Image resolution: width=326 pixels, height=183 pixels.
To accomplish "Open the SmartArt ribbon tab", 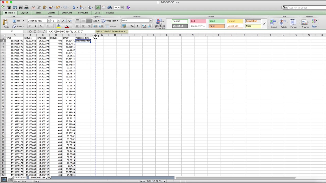I will [x=66, y=13].
